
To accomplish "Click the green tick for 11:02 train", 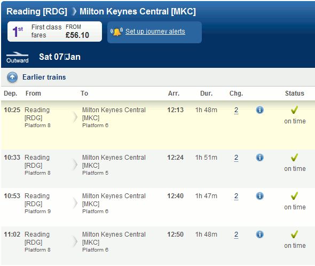I will coord(294,234).
